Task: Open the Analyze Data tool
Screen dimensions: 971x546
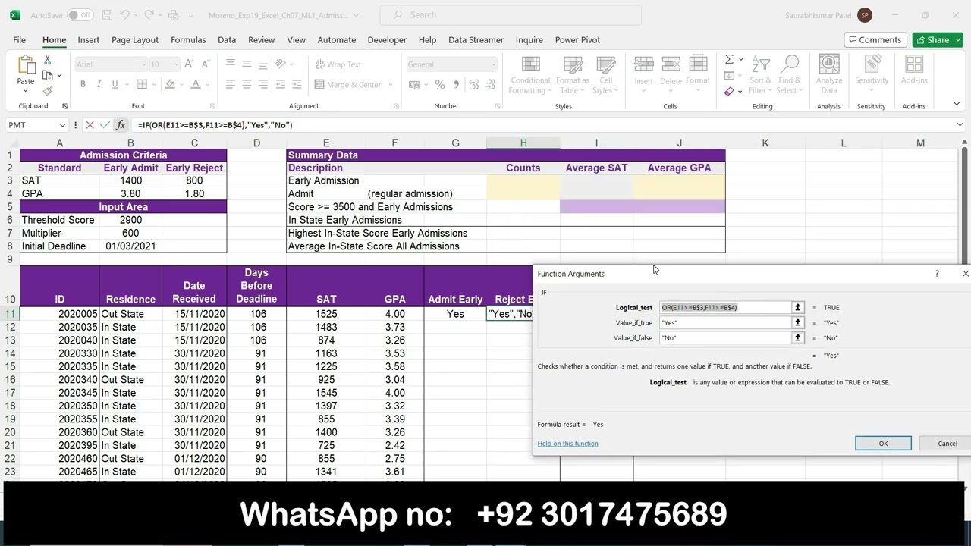Action: coord(829,74)
